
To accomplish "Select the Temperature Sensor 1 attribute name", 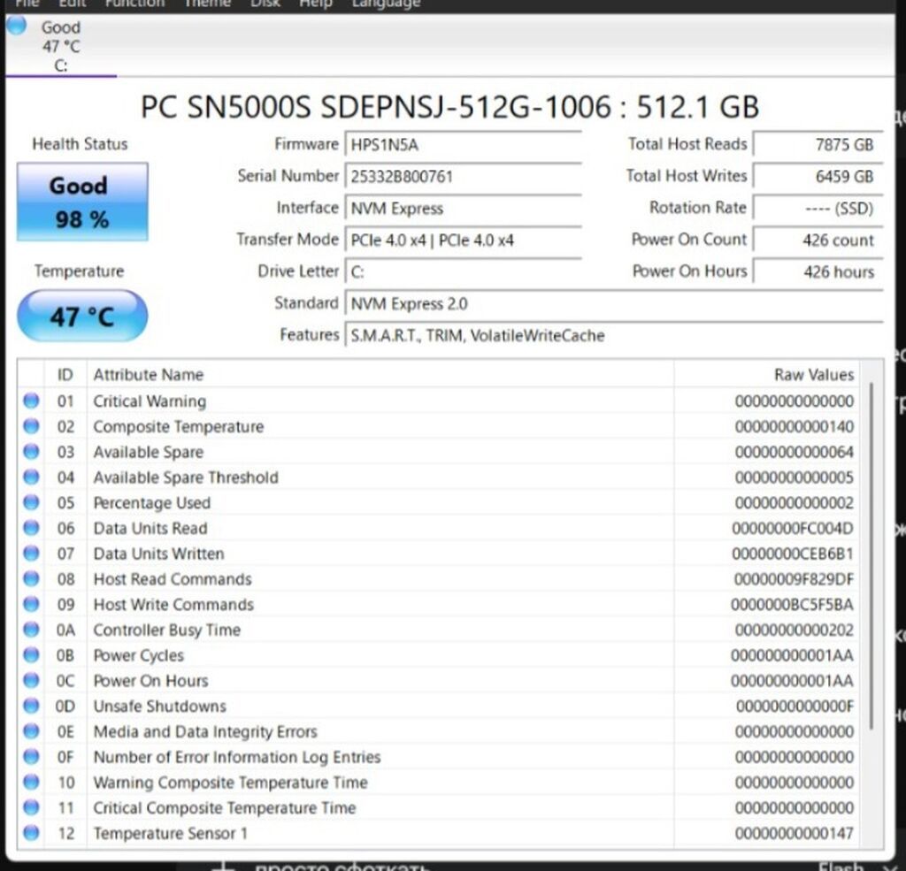I will click(x=171, y=833).
